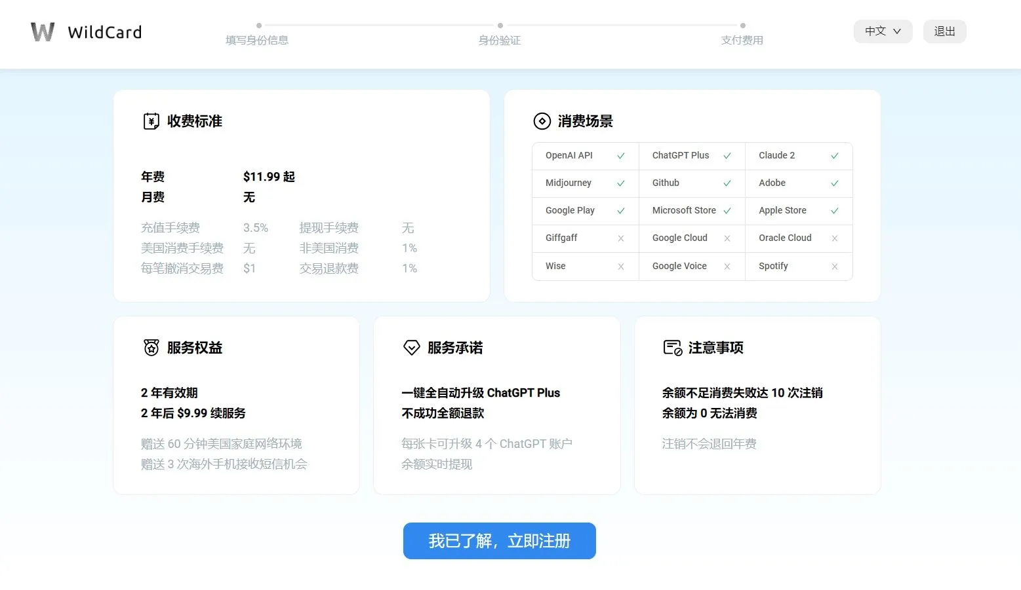1021x590 pixels.
Task: Click the fee standard yen icon
Action: [151, 121]
